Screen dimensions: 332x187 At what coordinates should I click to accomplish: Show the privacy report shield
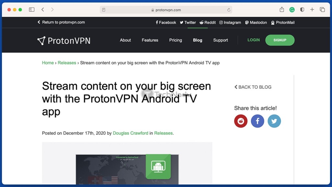click(x=302, y=9)
